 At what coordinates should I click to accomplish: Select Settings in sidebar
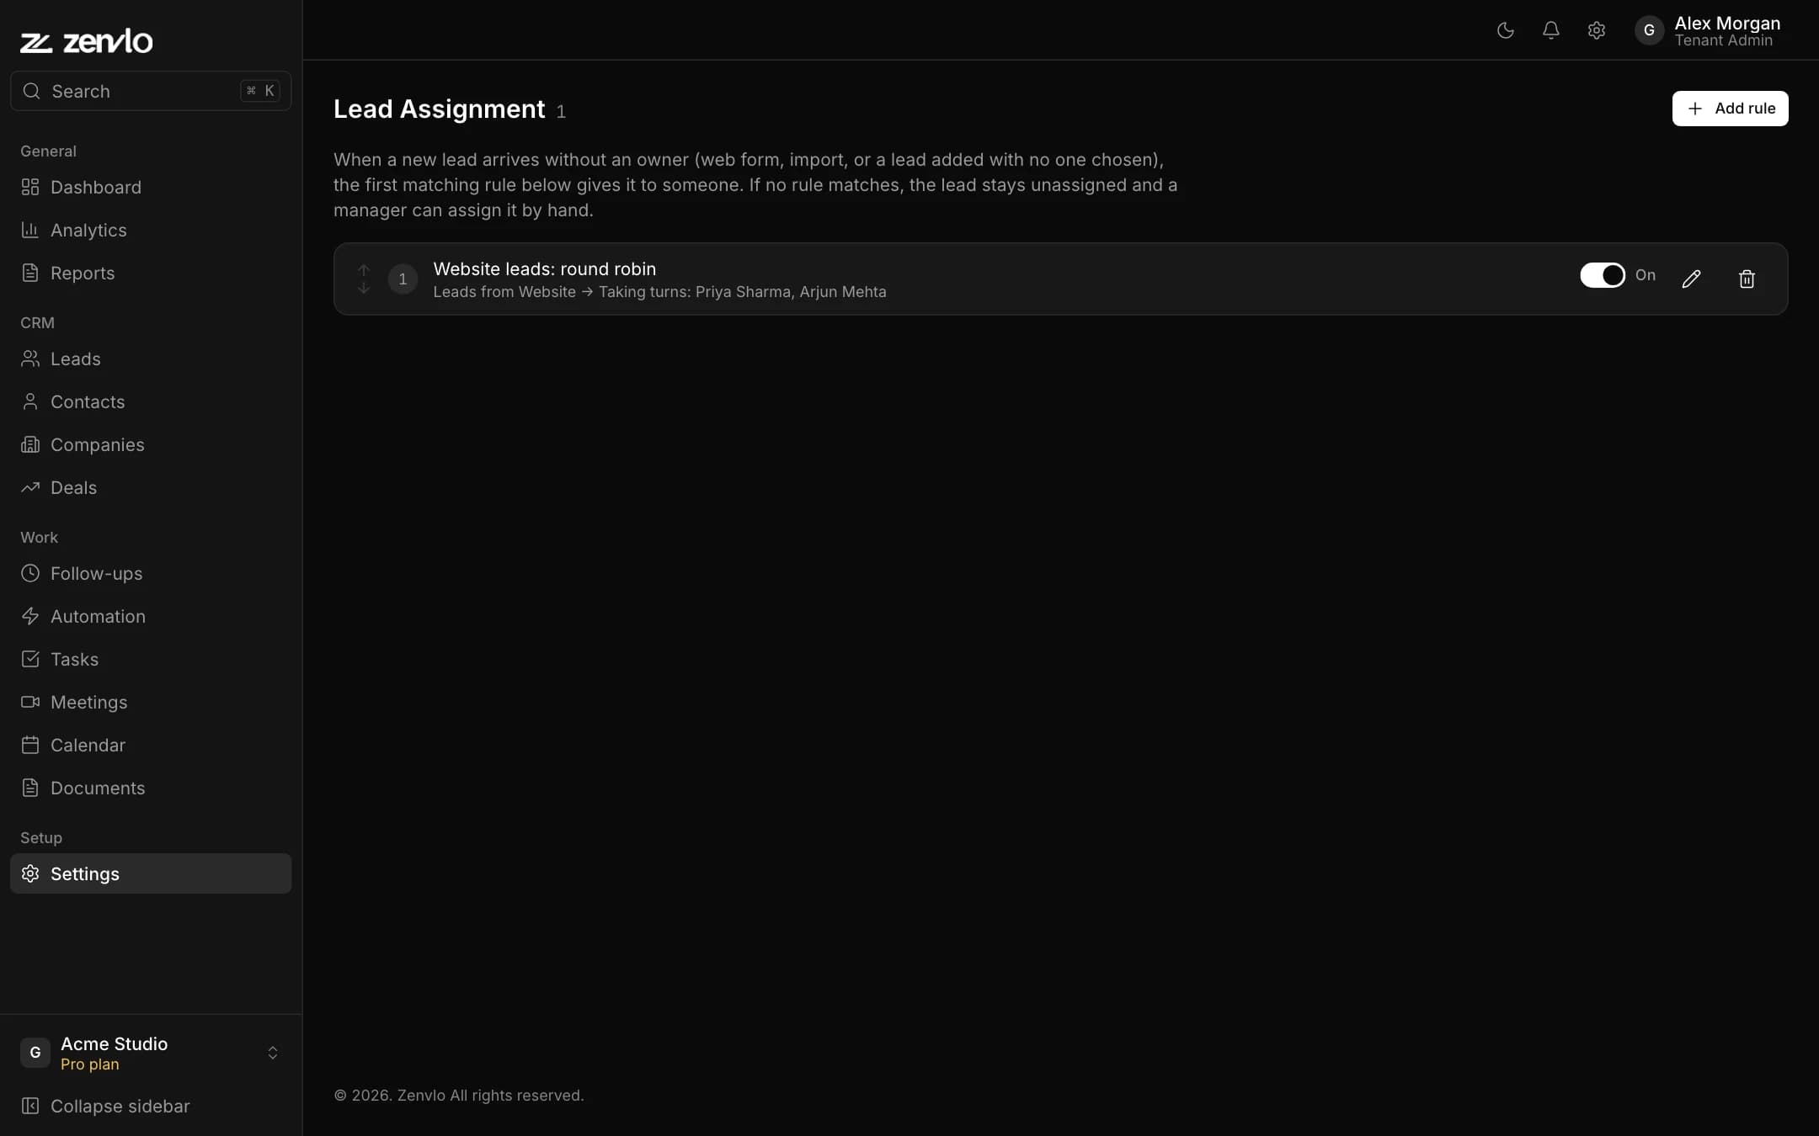coord(151,873)
